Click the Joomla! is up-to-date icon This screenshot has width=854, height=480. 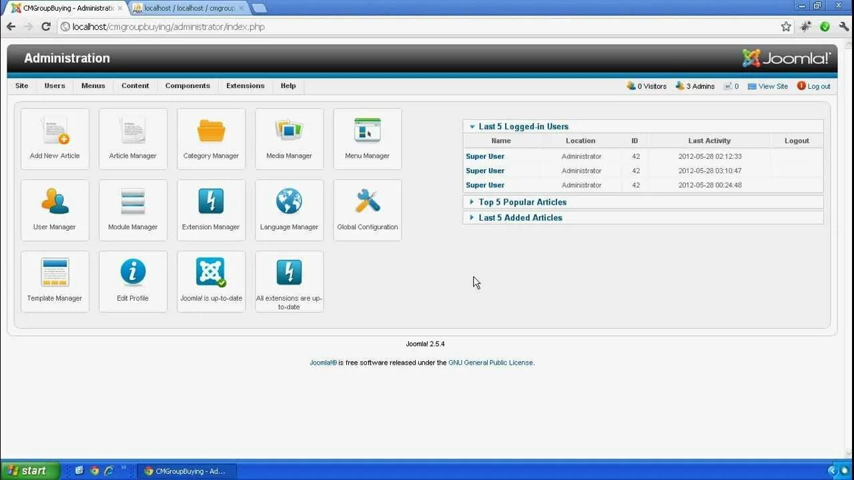coord(211,281)
